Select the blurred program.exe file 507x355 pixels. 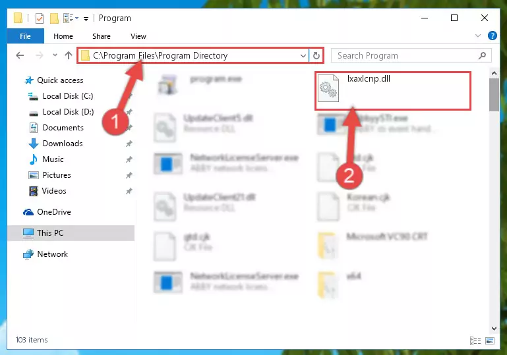point(200,86)
